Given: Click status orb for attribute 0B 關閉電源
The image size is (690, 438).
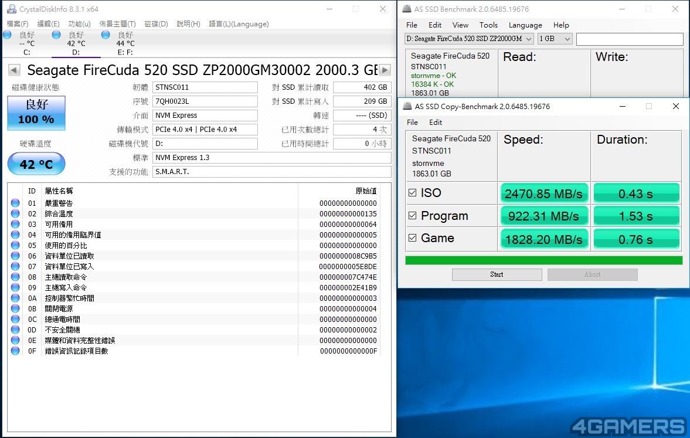Looking at the screenshot, I should pyautogui.click(x=15, y=308).
